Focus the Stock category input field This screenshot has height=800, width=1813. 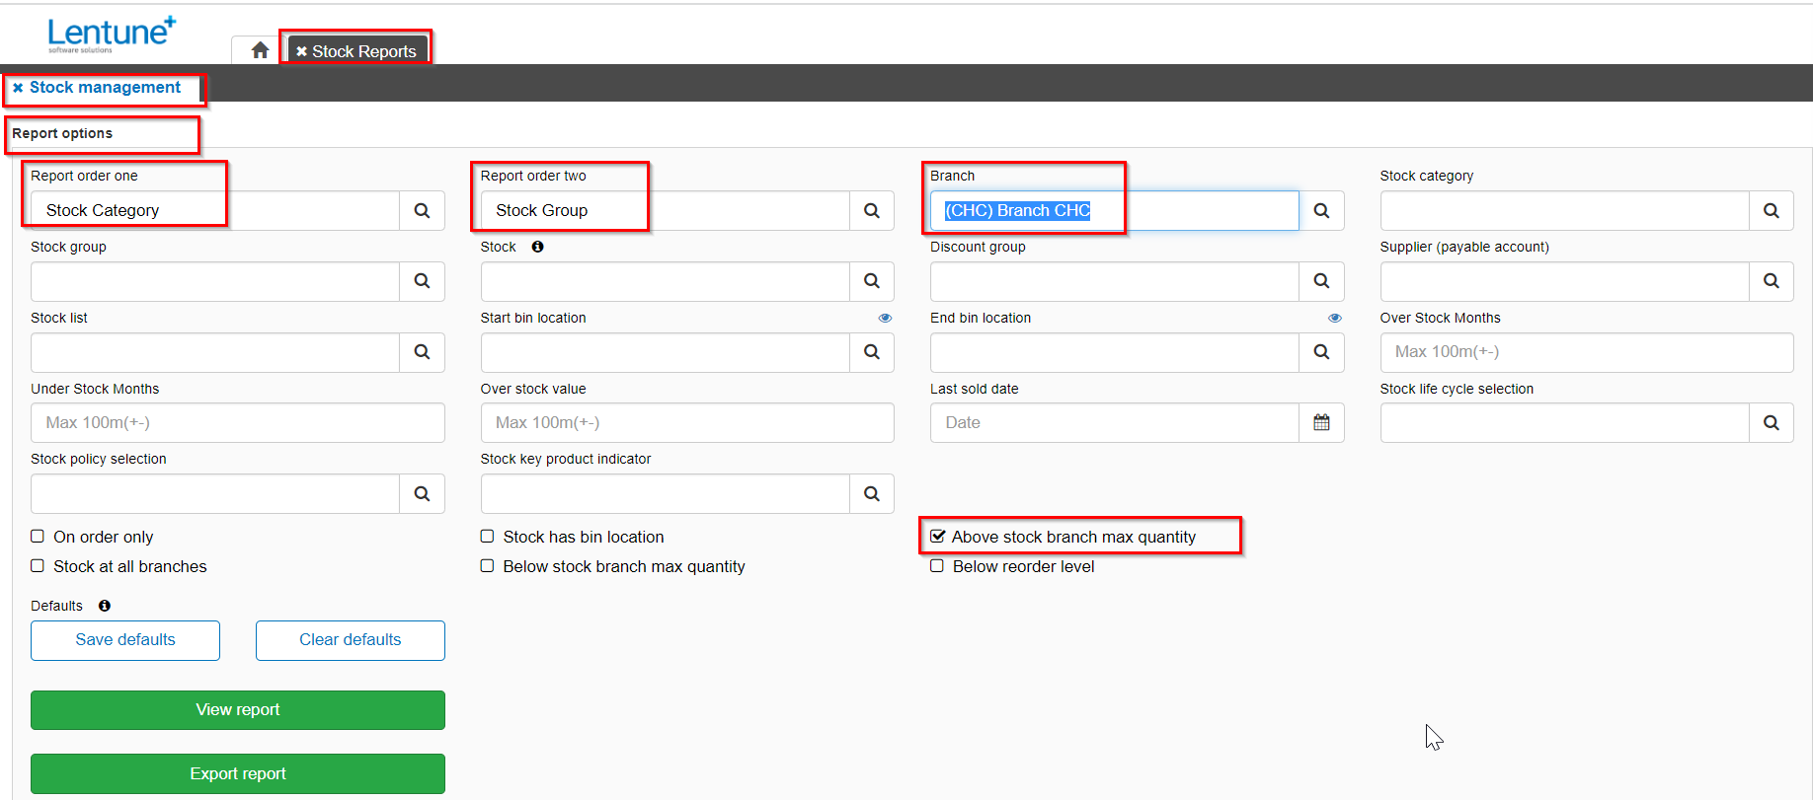click(x=1565, y=210)
